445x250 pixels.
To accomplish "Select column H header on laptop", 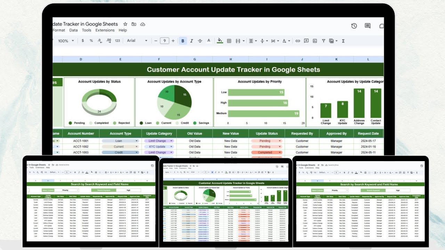I will point(230,59).
